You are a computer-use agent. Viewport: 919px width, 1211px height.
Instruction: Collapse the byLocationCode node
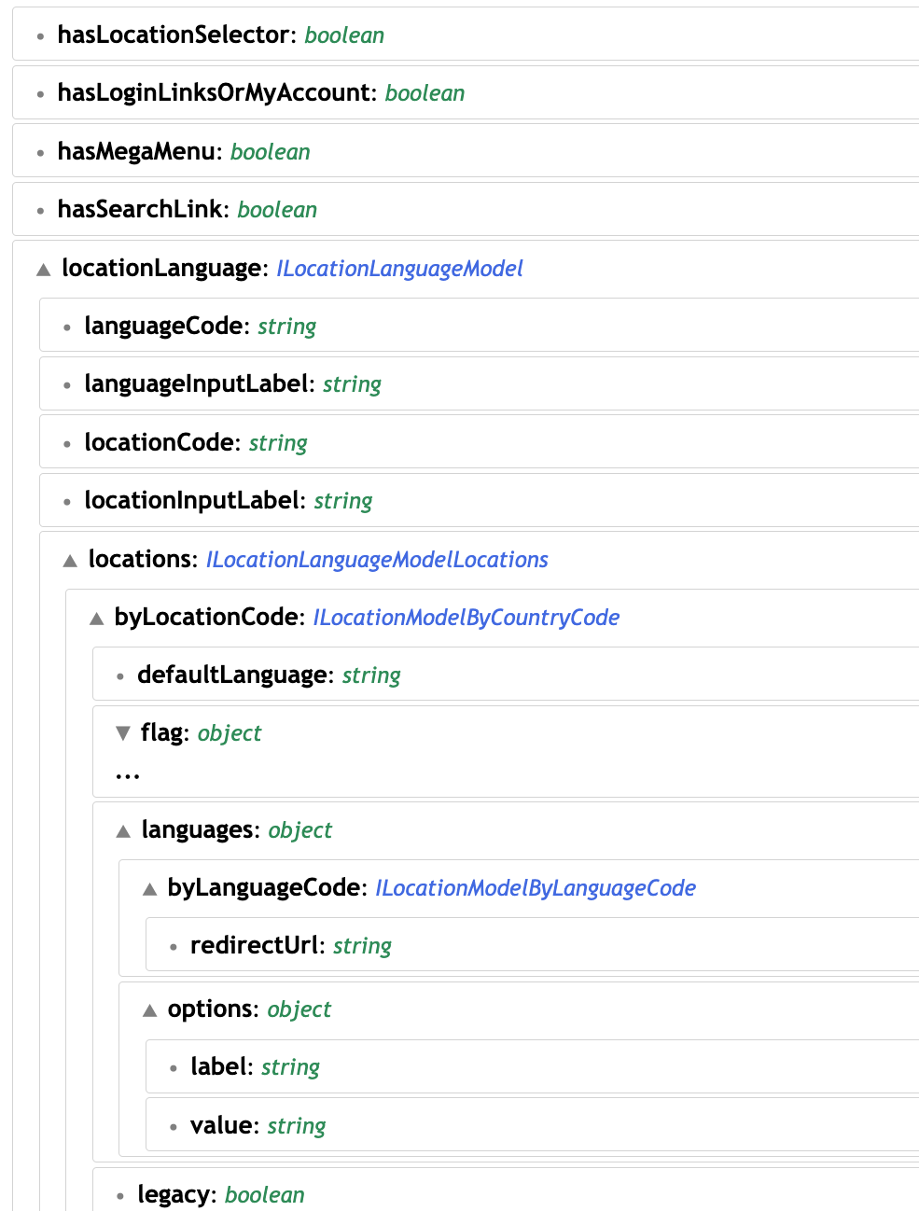tap(96, 618)
